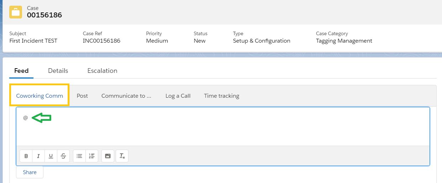Screen dimensions: 442x183
Task: Apply Underline formatting
Action: coord(51,156)
